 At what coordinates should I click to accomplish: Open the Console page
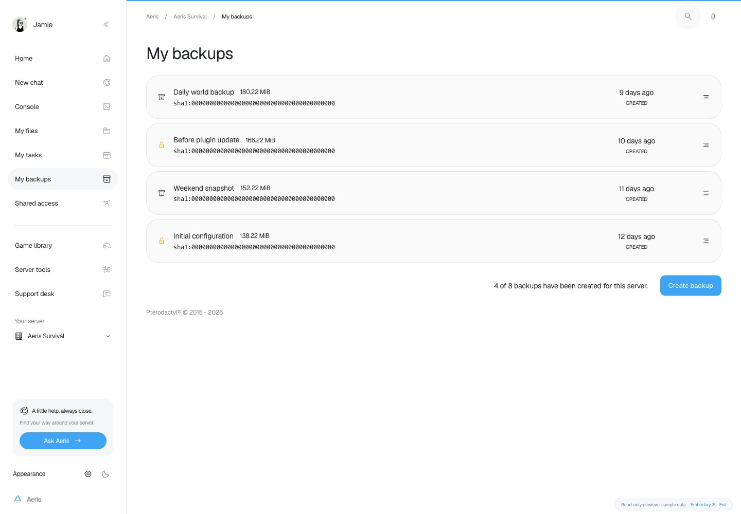click(63, 107)
